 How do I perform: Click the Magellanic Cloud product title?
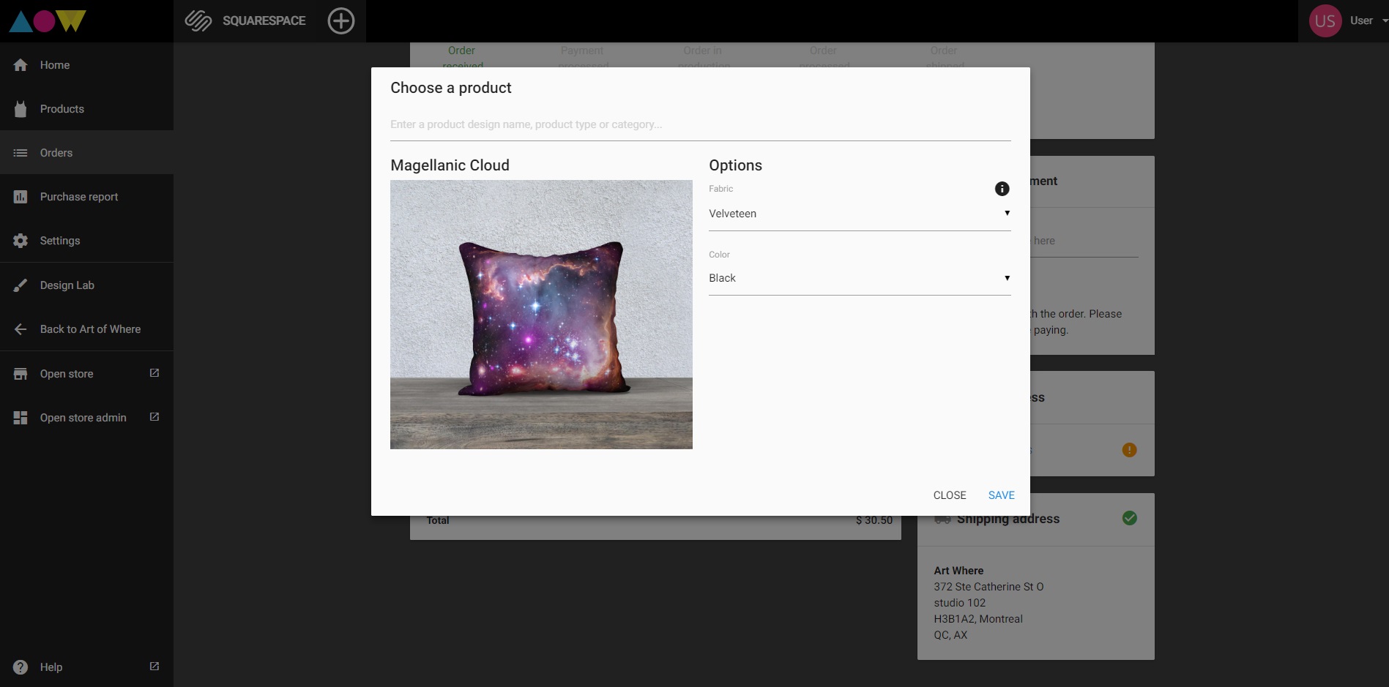[450, 165]
